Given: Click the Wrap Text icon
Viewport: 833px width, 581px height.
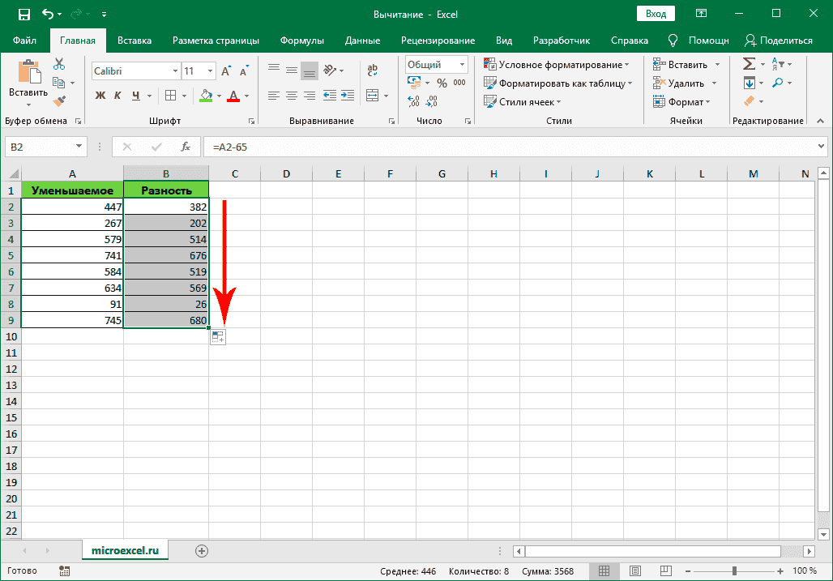Looking at the screenshot, I should click(372, 70).
